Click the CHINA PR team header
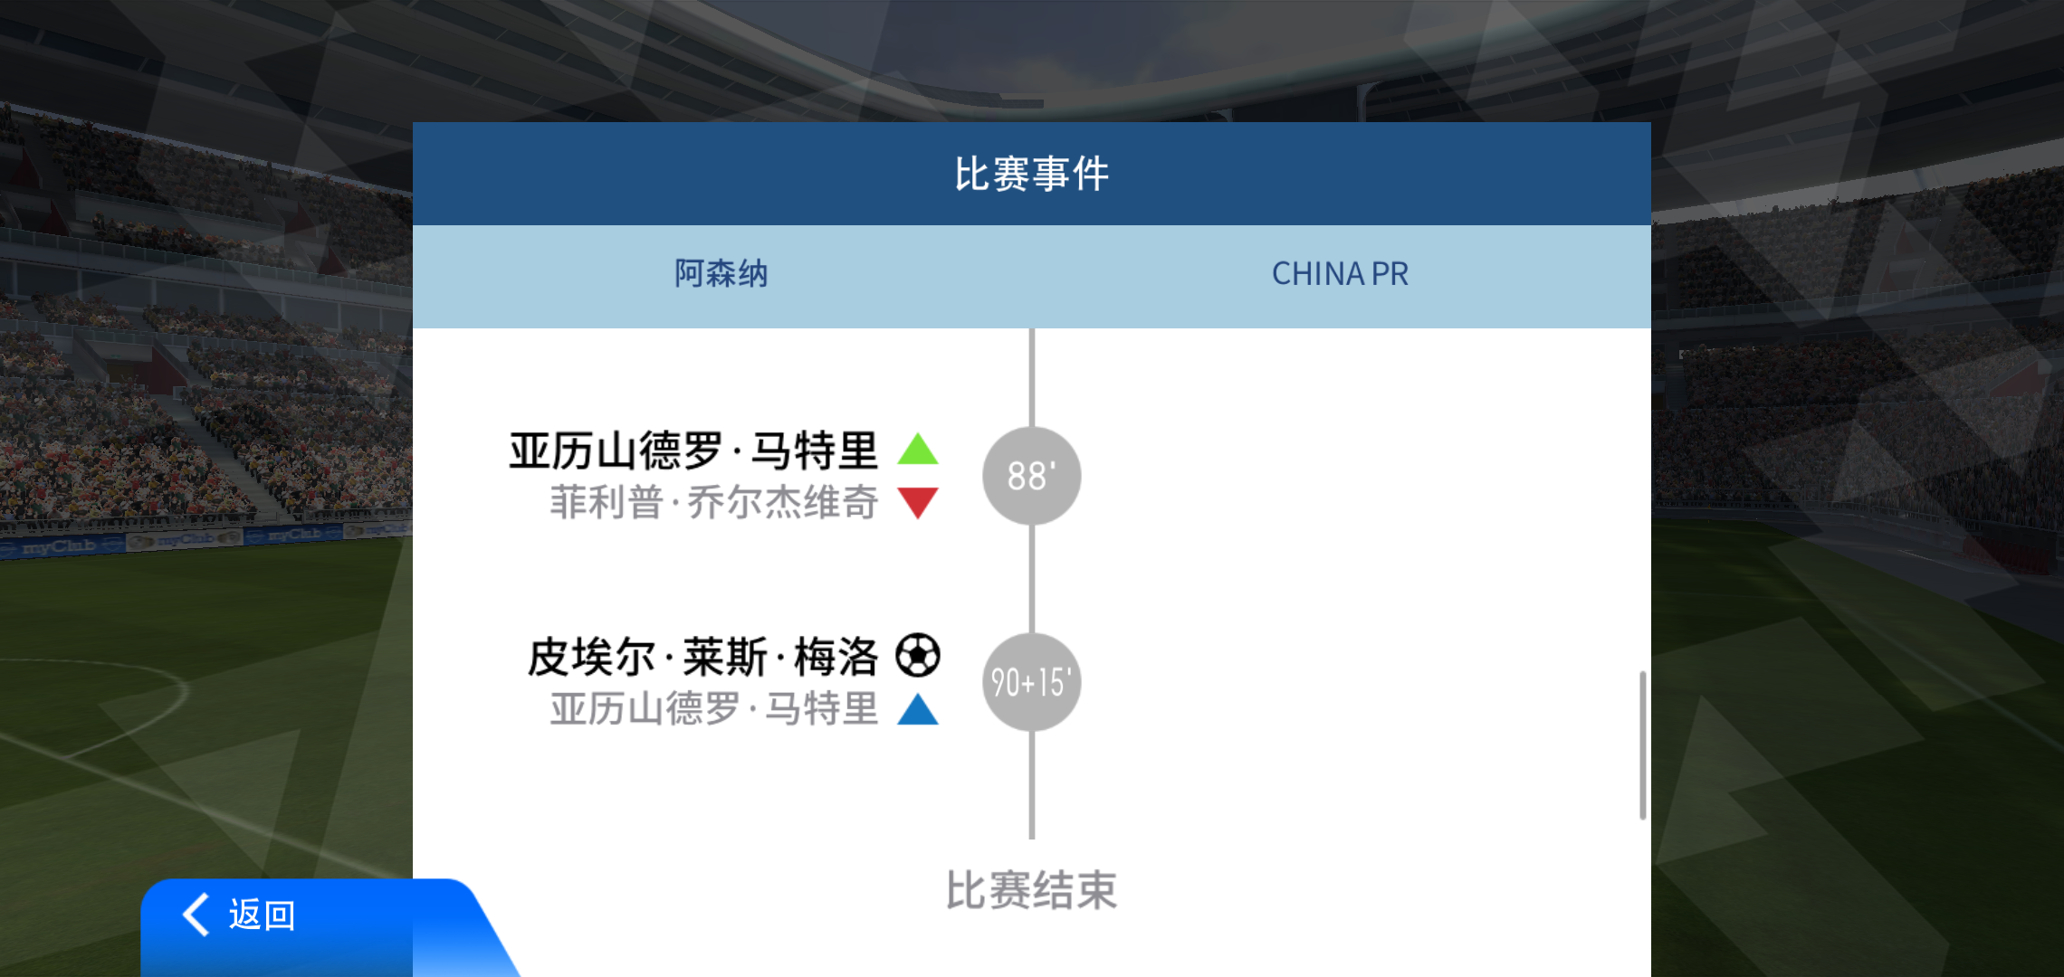Image resolution: width=2064 pixels, height=977 pixels. pos(1340,273)
